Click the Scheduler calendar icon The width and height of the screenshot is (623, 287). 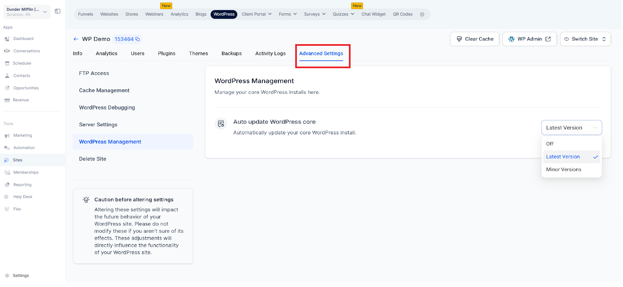point(7,63)
